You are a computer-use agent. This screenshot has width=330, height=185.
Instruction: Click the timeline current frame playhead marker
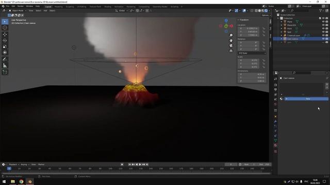point(9,169)
